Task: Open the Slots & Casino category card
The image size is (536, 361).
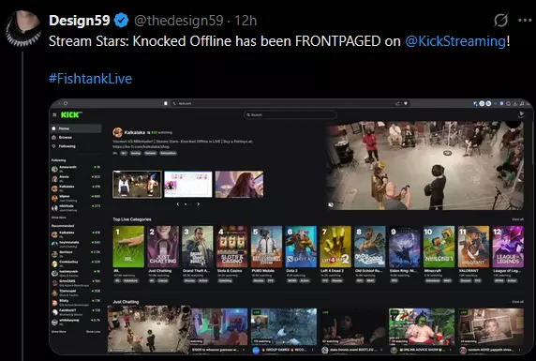Action: coord(232,247)
